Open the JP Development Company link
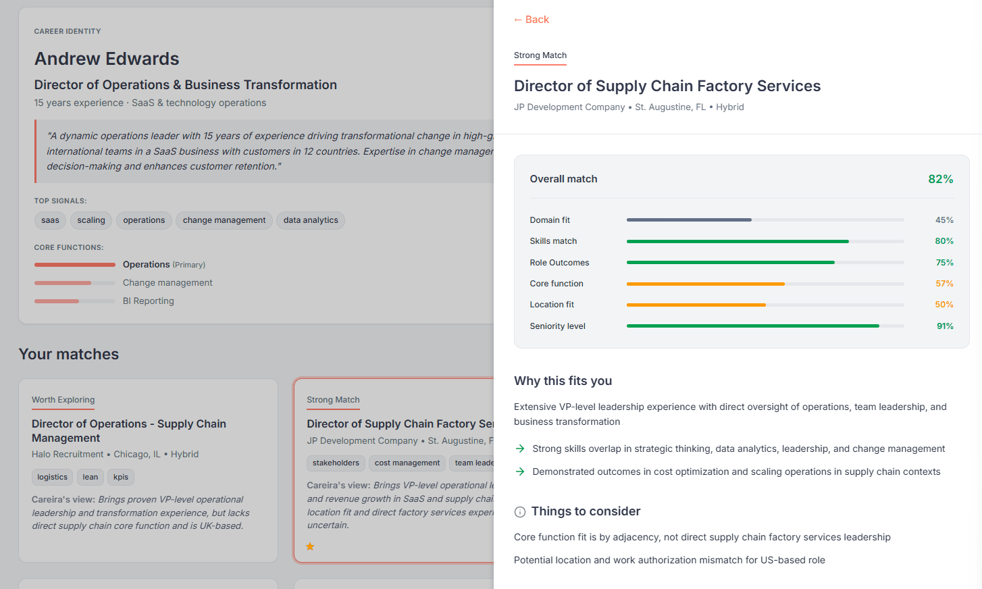982x589 pixels. [x=569, y=107]
